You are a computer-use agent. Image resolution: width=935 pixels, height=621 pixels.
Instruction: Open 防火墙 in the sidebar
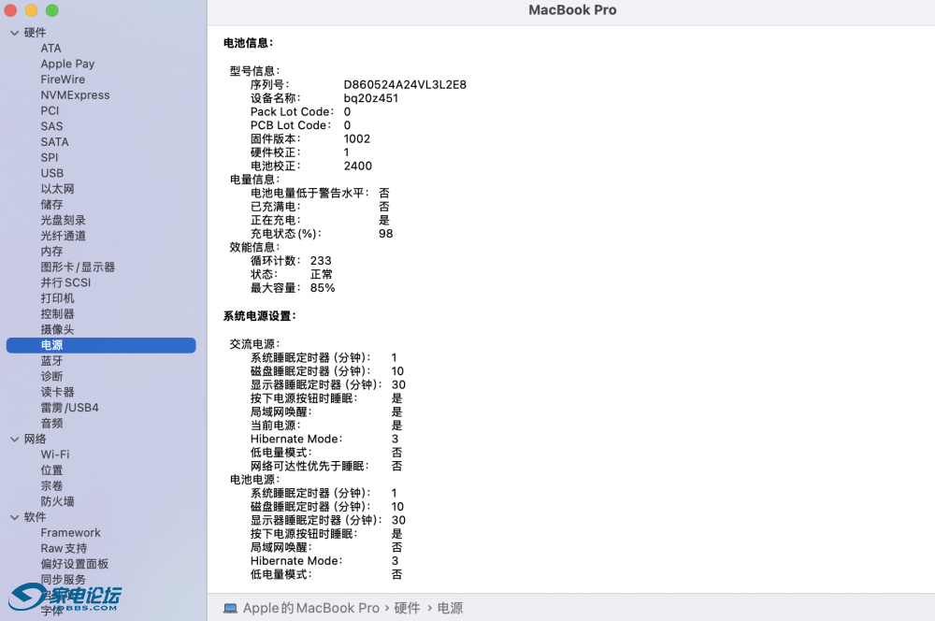[57, 501]
